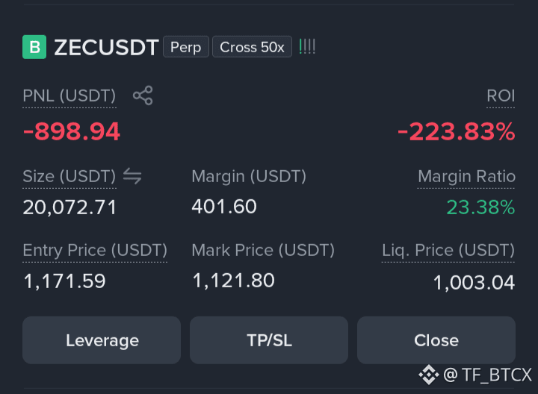Close the ZECUSDT position
Viewport: 538px width, 394px height.
436,340
